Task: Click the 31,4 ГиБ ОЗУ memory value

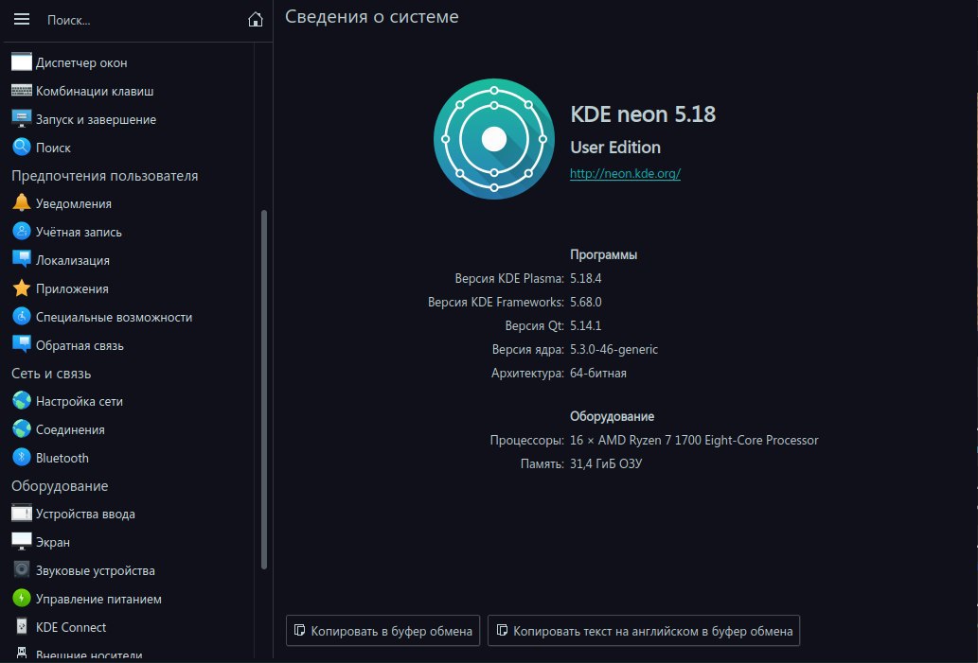Action: click(606, 463)
